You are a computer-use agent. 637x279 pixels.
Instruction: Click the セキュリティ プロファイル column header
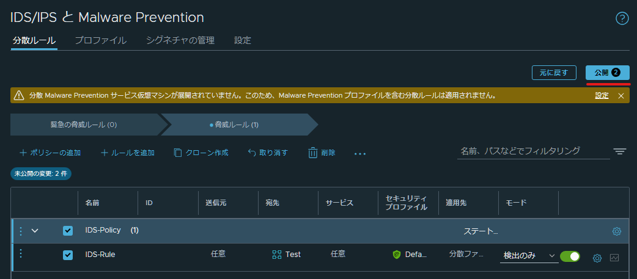click(407, 203)
